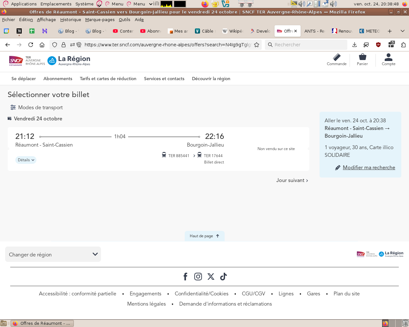409x327 pixels.
Task: Reload the page in Firefox
Action: point(31,45)
